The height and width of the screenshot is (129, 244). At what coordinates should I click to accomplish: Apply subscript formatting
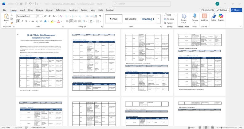coord(37,21)
